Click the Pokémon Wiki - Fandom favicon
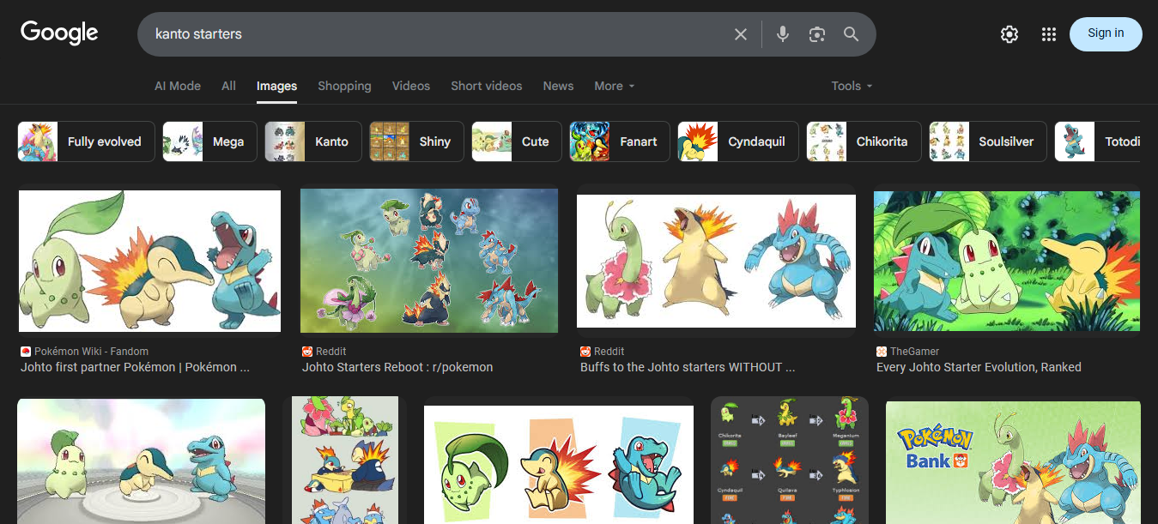The height and width of the screenshot is (524, 1158). 26,352
